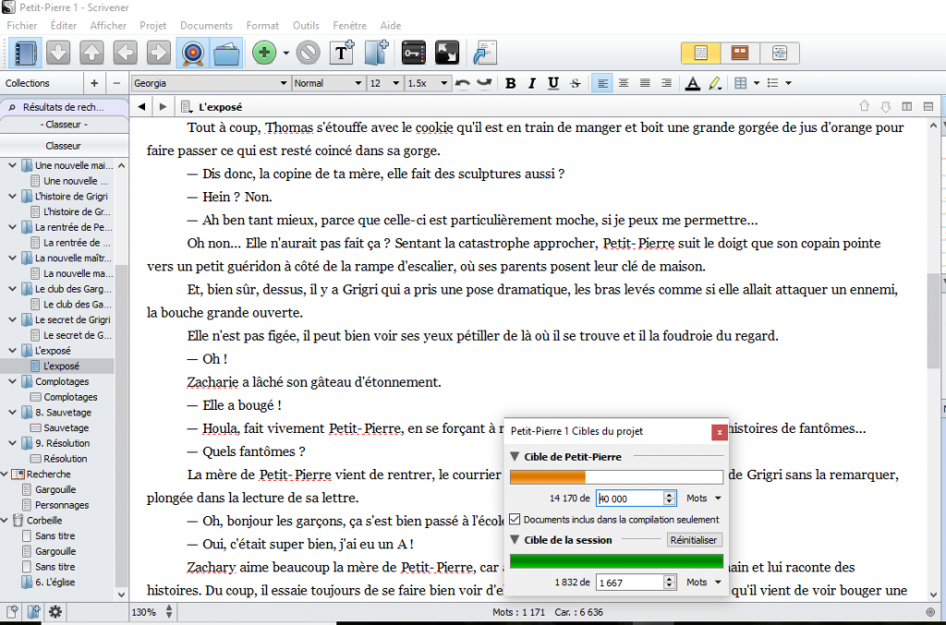Open Project Targets via target icon
The width and height of the screenshot is (946, 625).
(193, 53)
